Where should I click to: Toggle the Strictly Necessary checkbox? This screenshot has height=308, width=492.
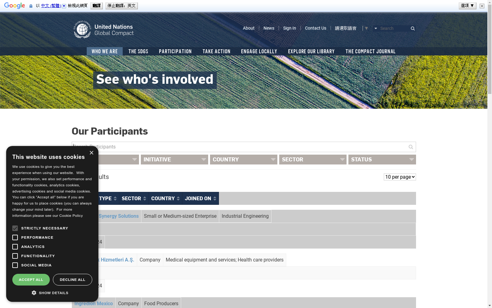pos(15,228)
